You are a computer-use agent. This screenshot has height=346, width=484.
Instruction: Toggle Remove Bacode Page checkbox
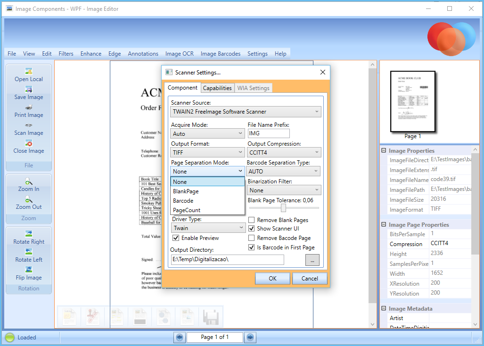click(x=252, y=238)
